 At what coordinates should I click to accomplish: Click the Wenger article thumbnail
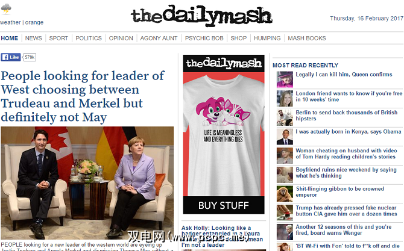pos(285,232)
